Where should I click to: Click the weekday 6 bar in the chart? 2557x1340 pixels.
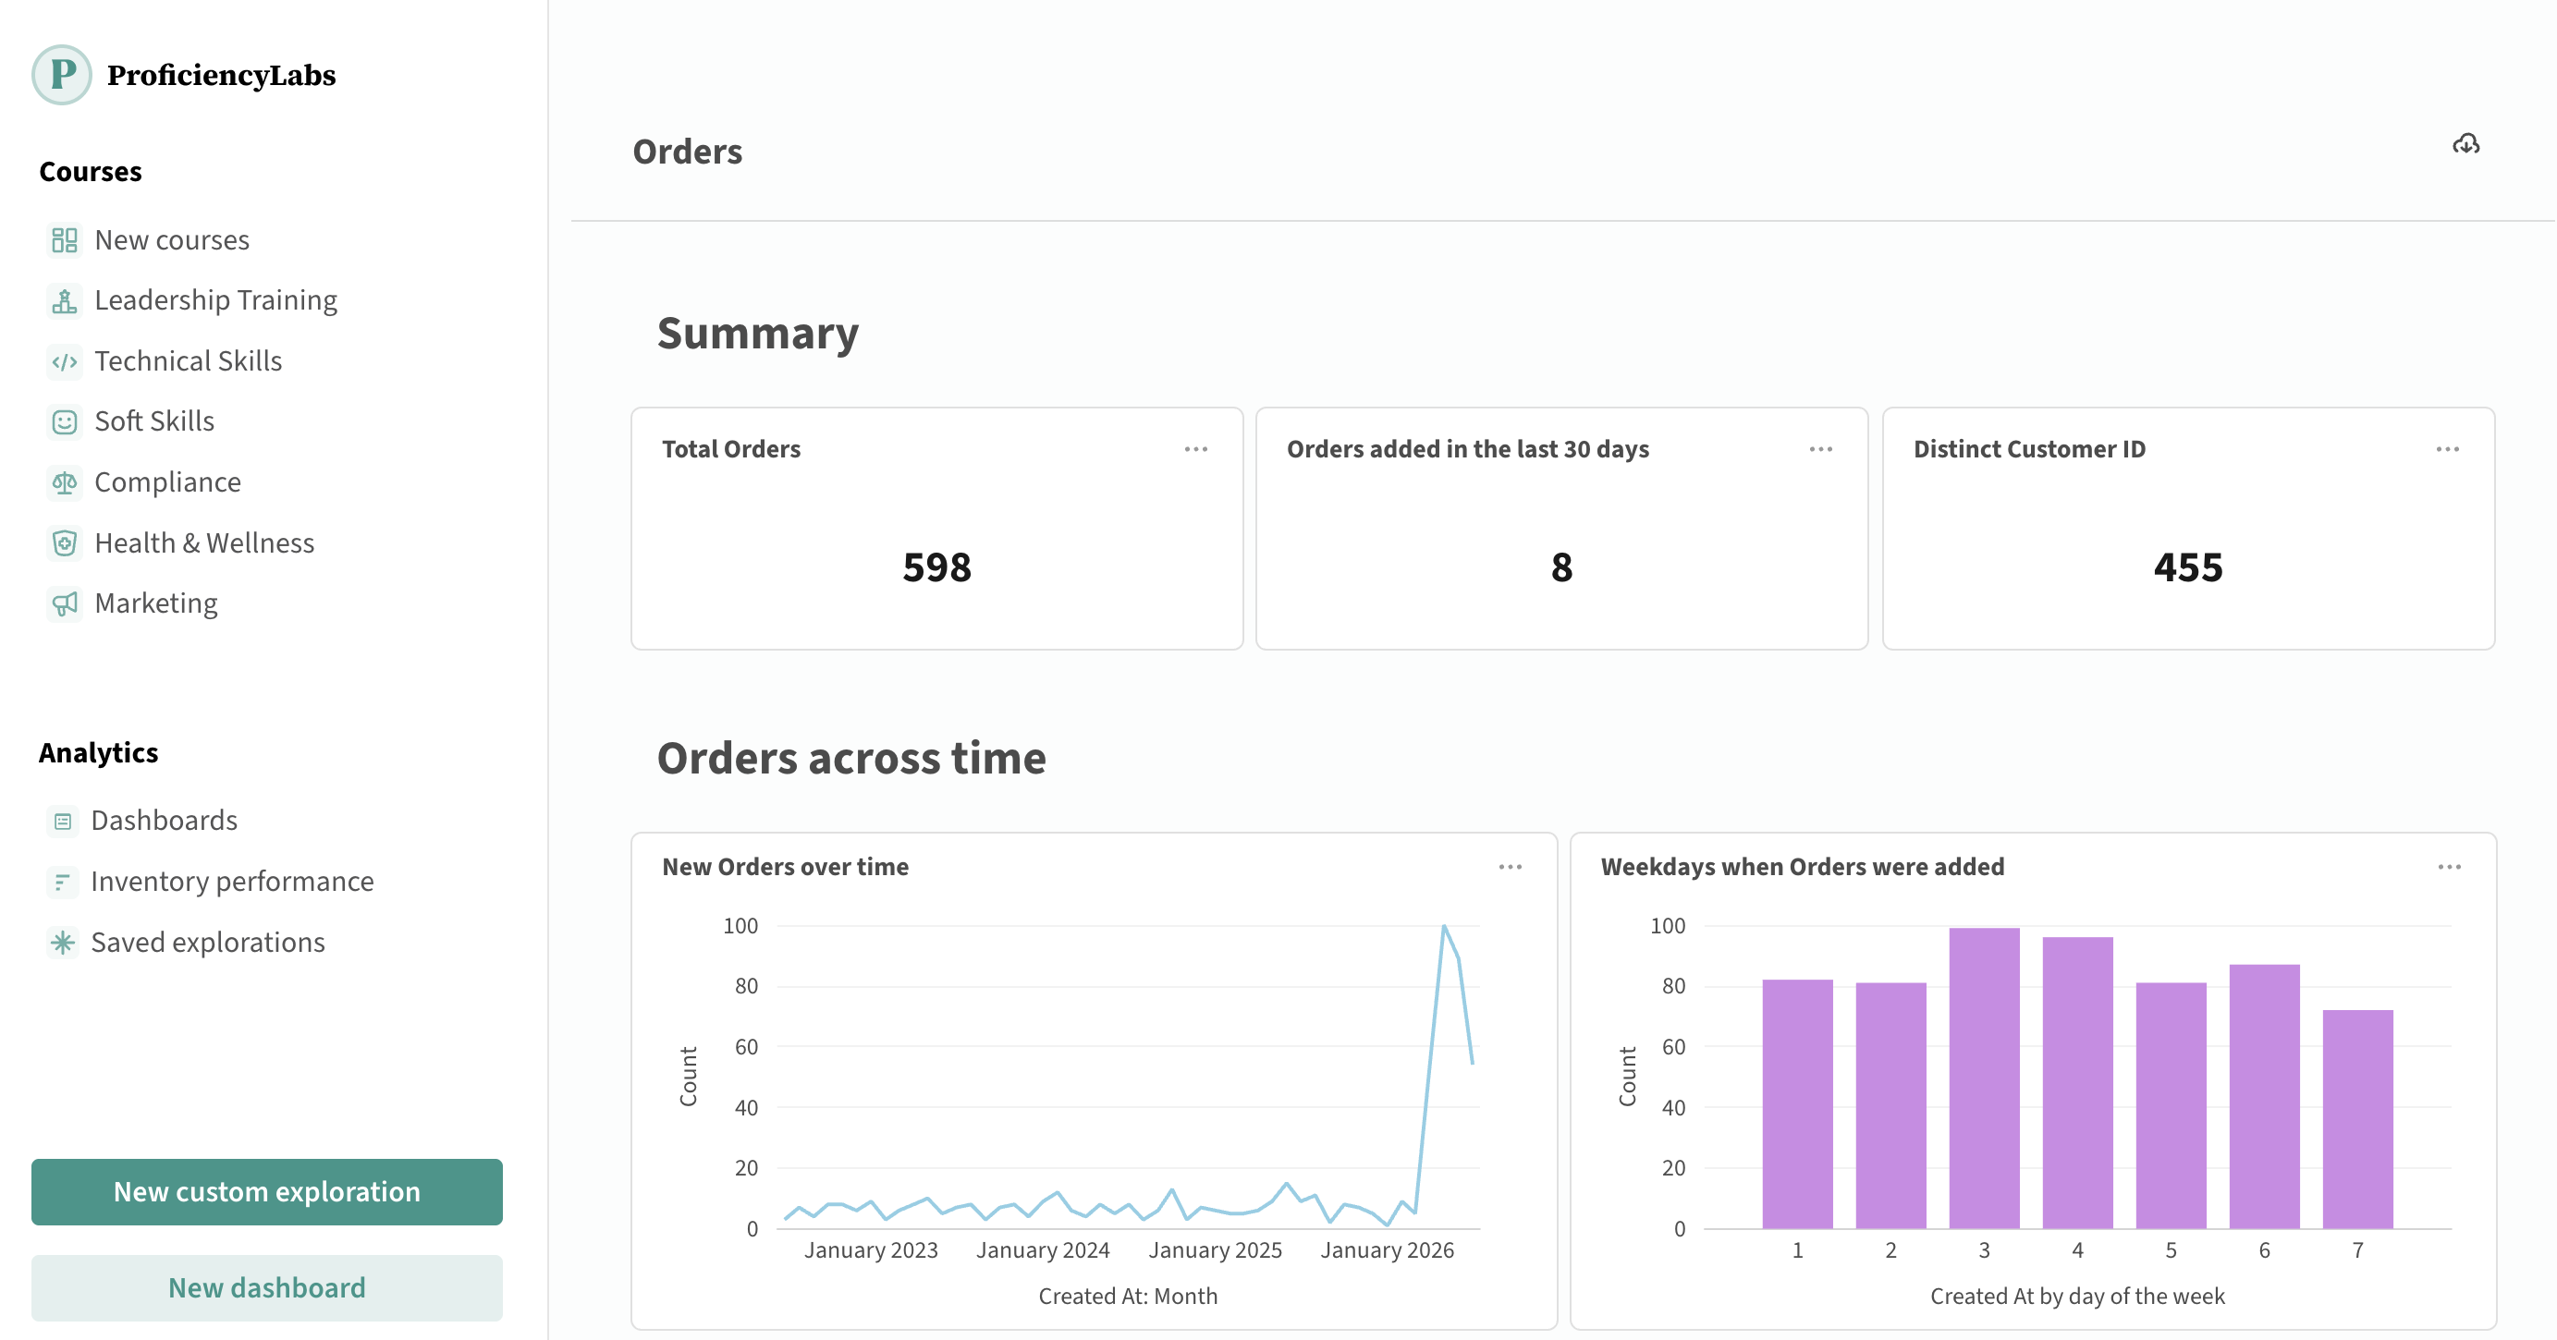(x=2264, y=1097)
